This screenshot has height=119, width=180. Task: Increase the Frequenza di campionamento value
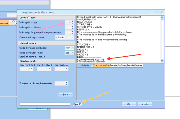[66, 83]
